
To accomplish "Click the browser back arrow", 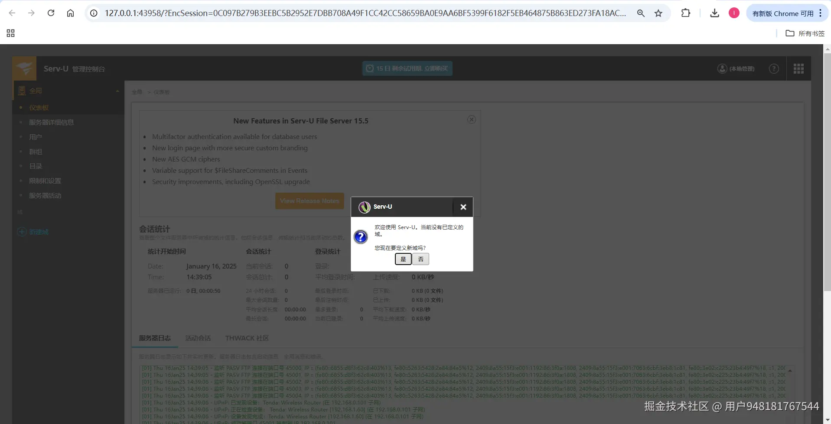I will point(12,13).
